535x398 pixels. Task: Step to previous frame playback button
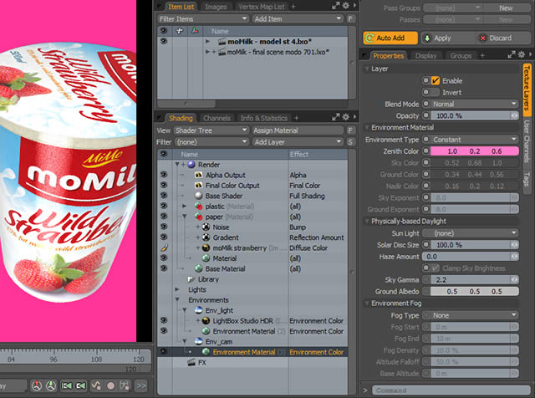(x=81, y=385)
